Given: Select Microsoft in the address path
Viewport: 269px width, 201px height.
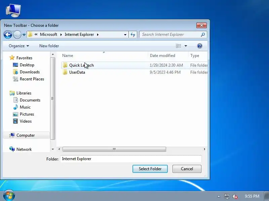Looking at the screenshot, I should [x=48, y=35].
